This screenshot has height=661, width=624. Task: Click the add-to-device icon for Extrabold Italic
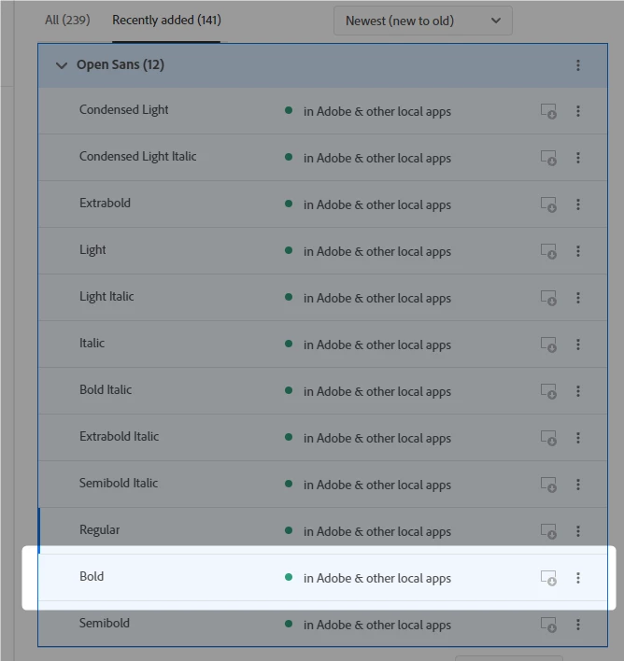pos(548,438)
